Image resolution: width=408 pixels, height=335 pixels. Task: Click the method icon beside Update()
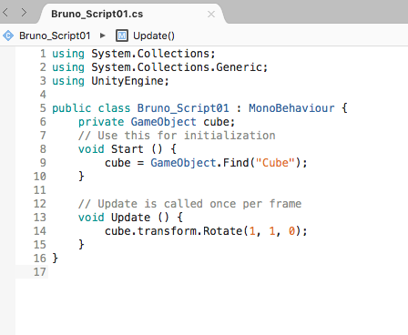(x=122, y=36)
